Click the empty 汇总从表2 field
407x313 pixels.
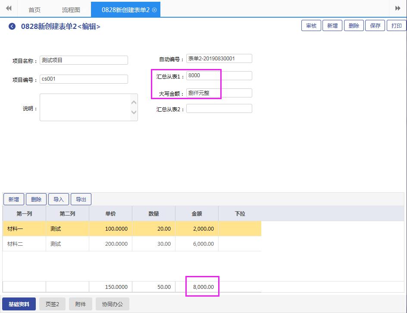pos(219,109)
